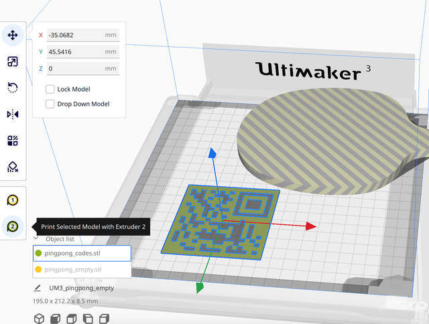Enable Lock Model checkbox

pos(50,89)
